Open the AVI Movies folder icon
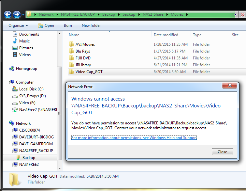The height and width of the screenshot is (191, 246). coord(71,44)
